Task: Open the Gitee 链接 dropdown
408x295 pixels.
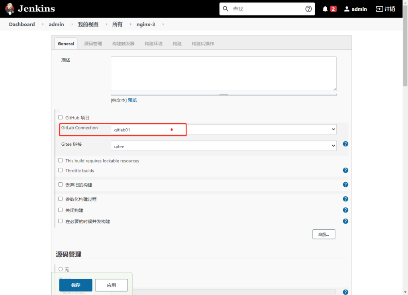Action: pos(224,146)
